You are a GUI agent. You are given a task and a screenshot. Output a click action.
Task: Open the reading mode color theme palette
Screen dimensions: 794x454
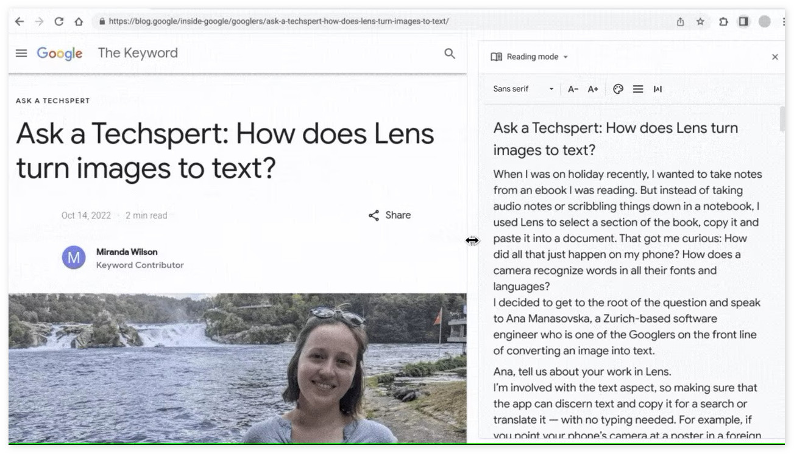coord(618,89)
